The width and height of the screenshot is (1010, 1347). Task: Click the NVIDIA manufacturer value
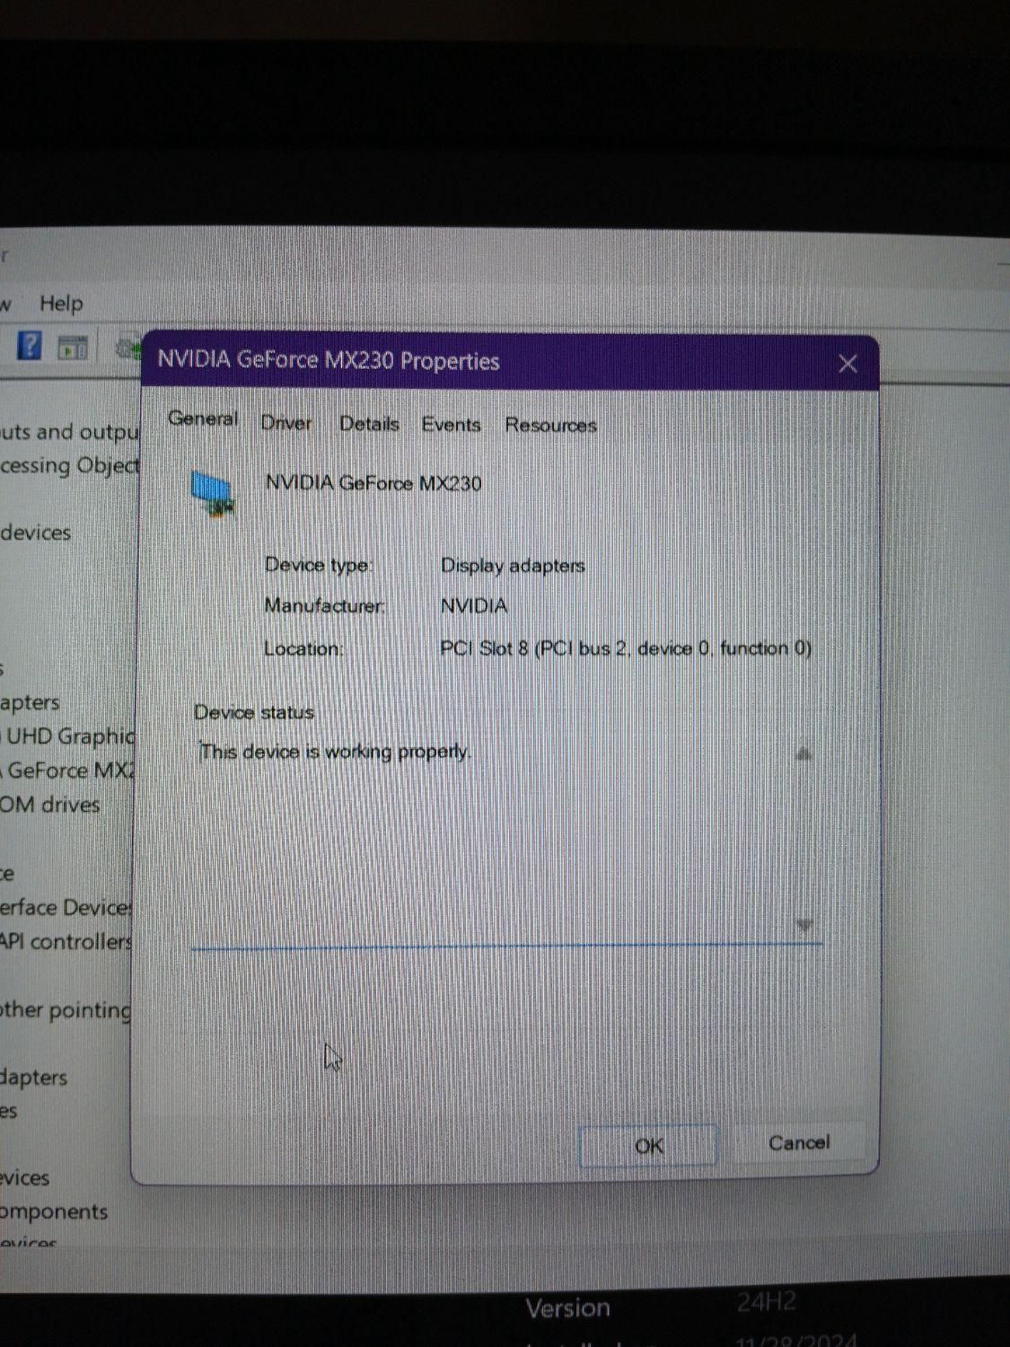point(474,606)
